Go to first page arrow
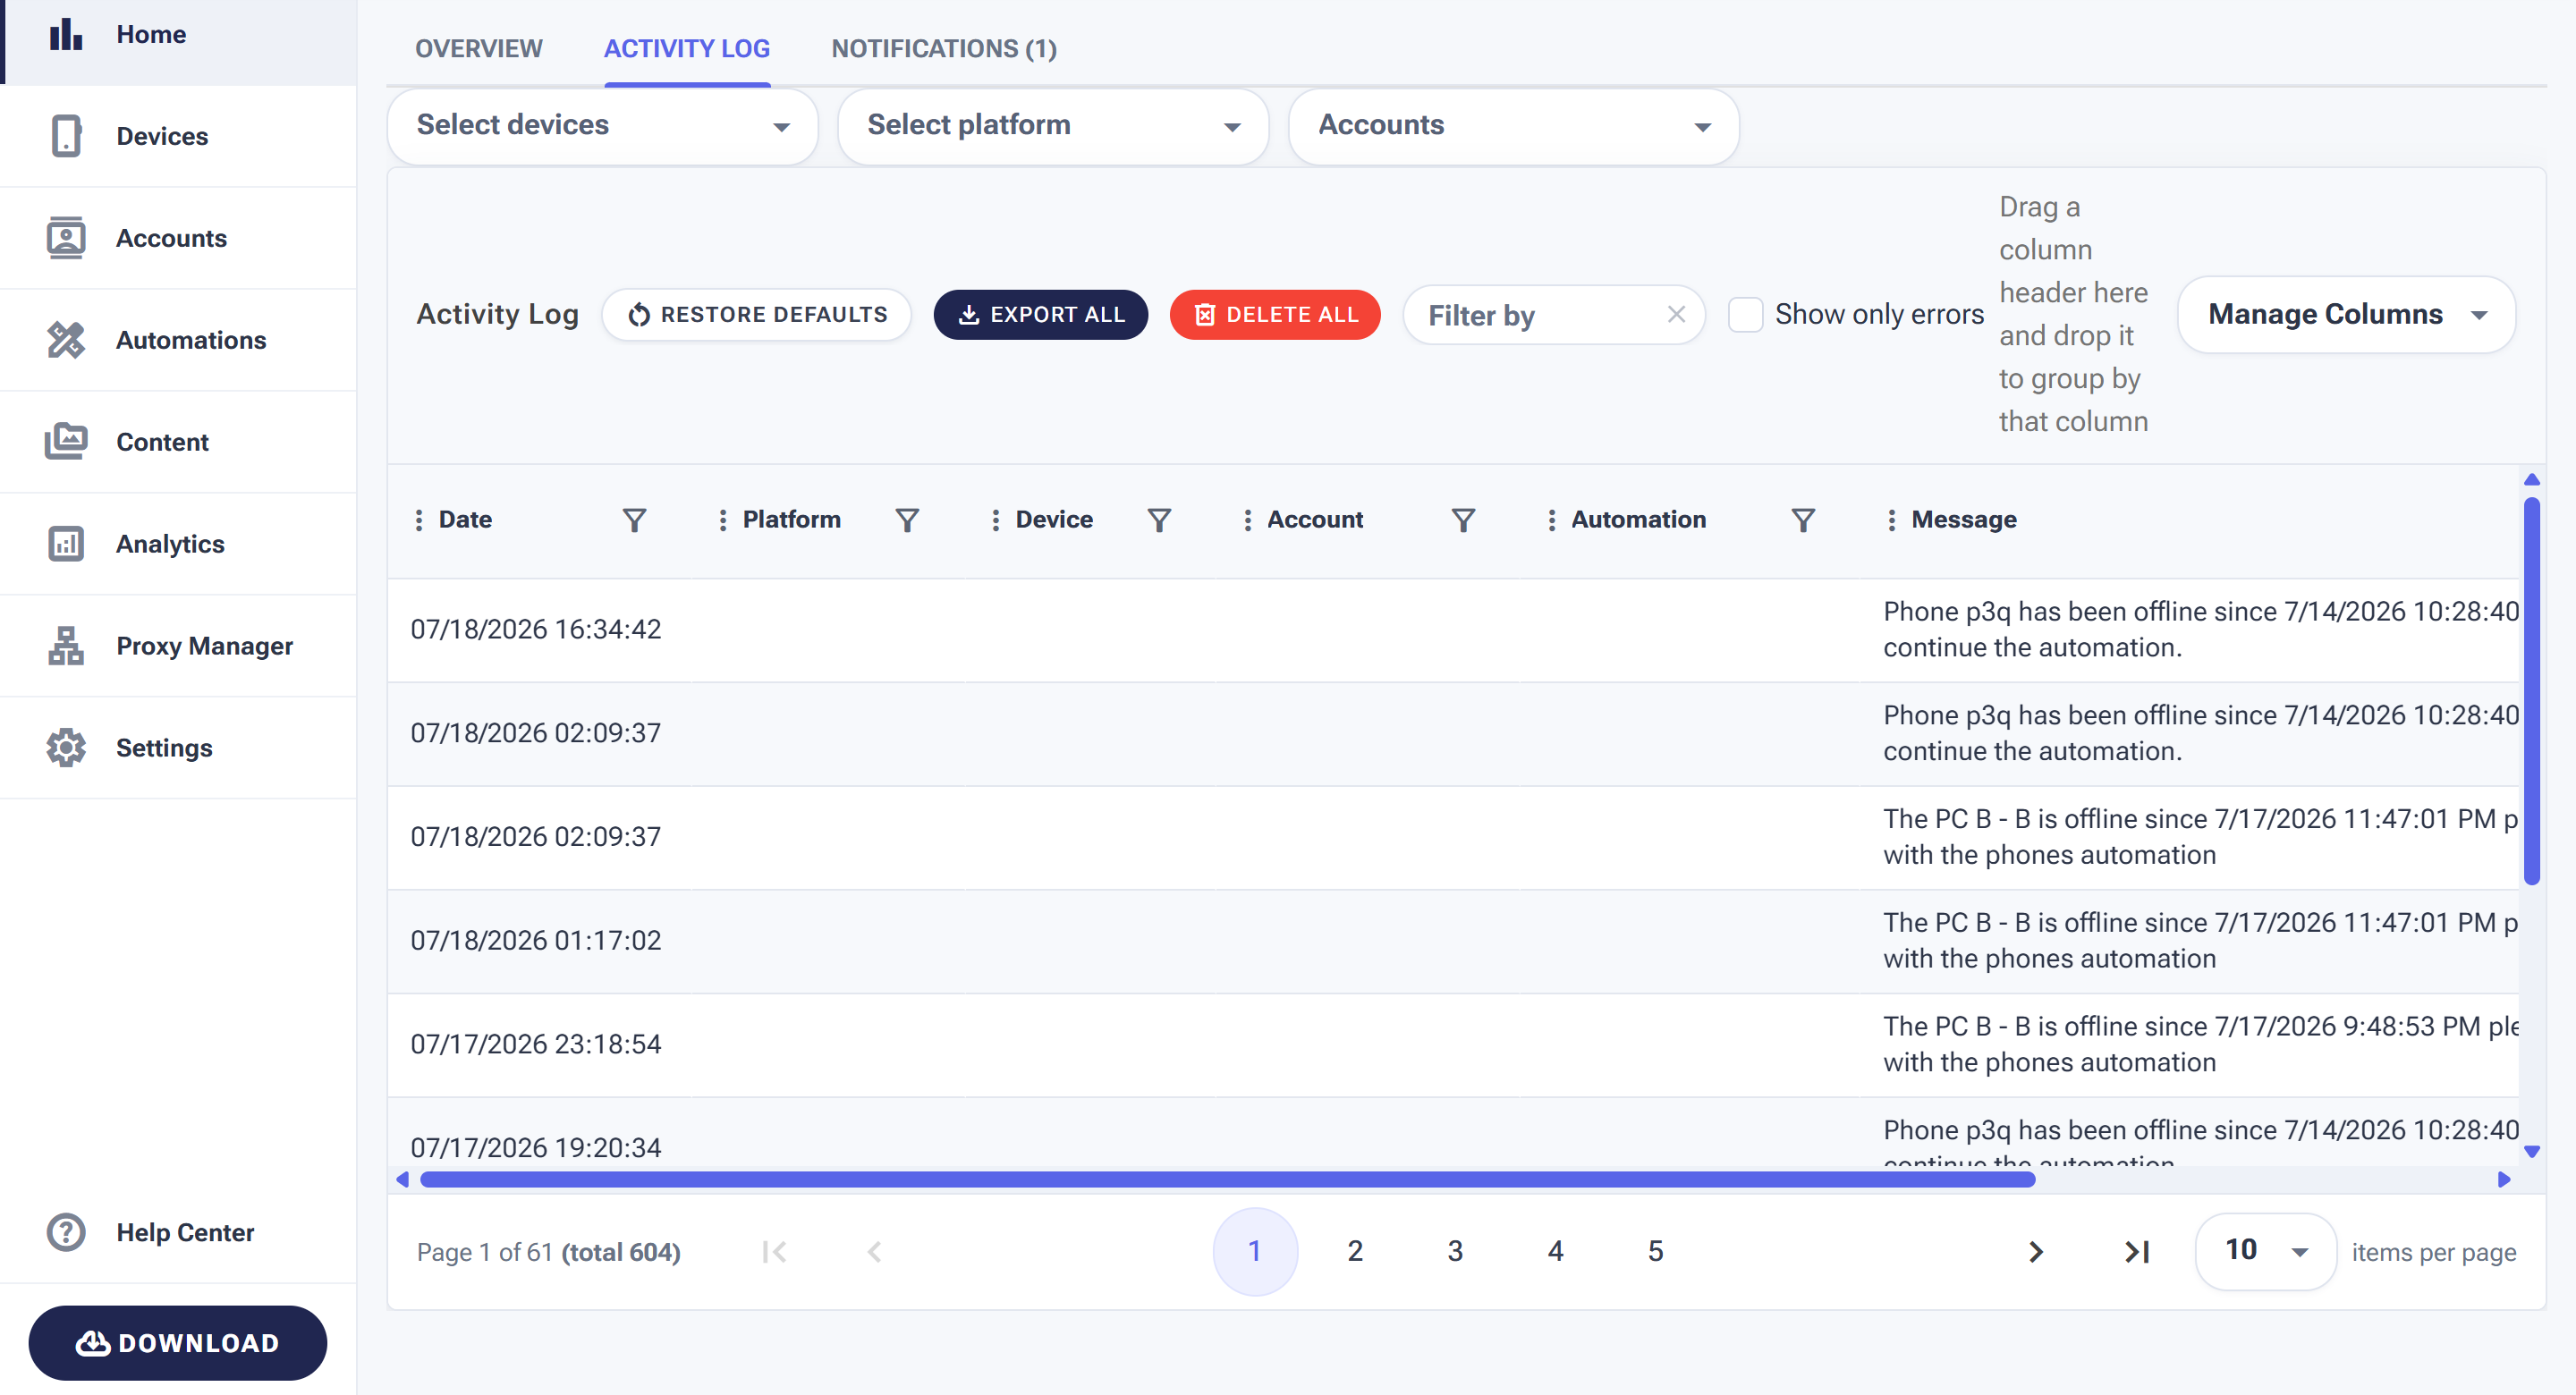The width and height of the screenshot is (2576, 1395). (774, 1252)
